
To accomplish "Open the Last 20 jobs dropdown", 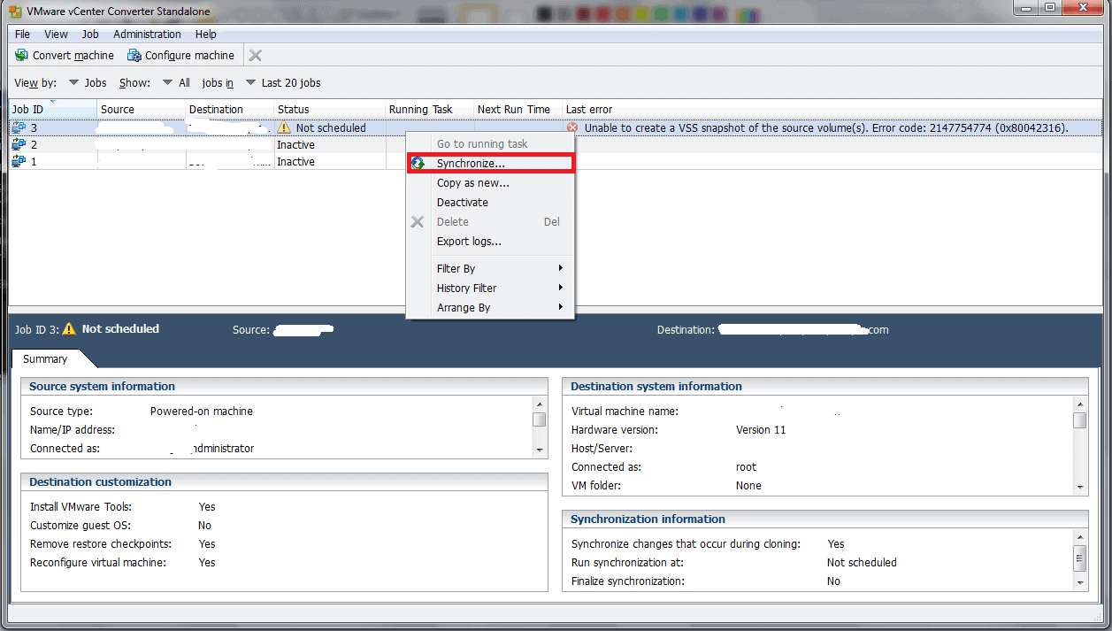I will 283,82.
